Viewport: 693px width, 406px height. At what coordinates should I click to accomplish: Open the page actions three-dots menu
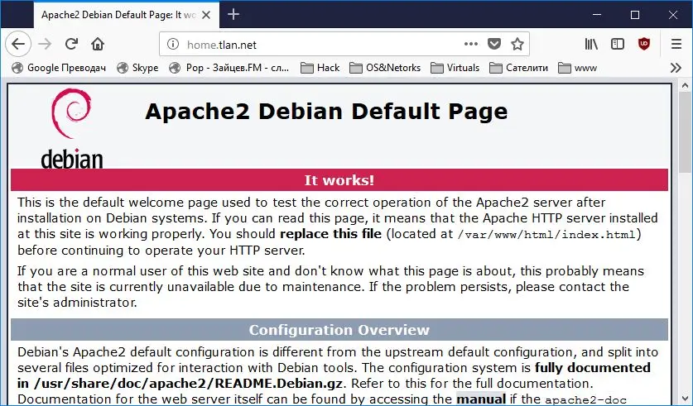pos(471,44)
